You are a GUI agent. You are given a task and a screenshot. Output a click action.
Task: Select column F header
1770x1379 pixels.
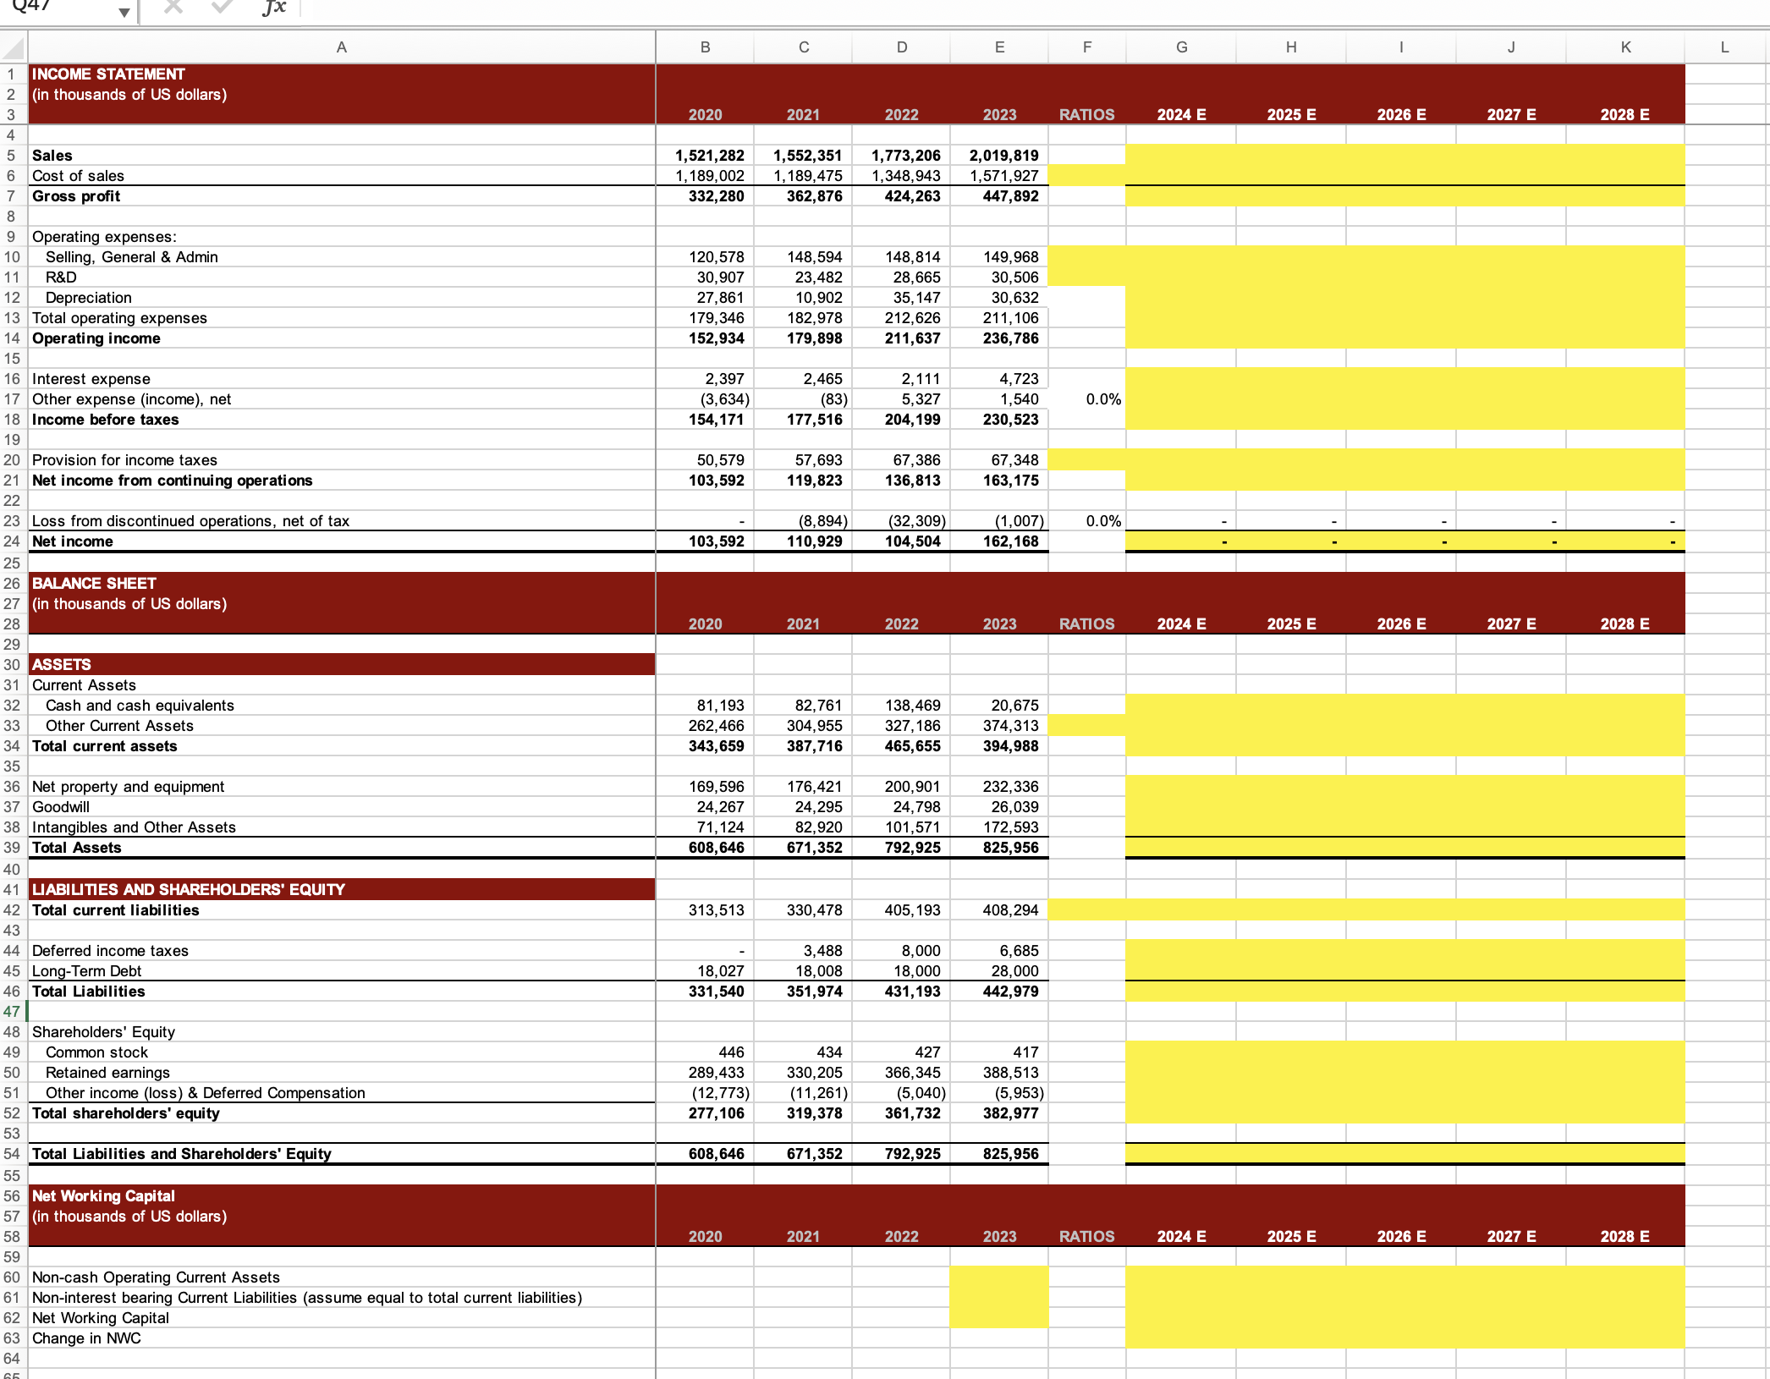click(x=1086, y=47)
